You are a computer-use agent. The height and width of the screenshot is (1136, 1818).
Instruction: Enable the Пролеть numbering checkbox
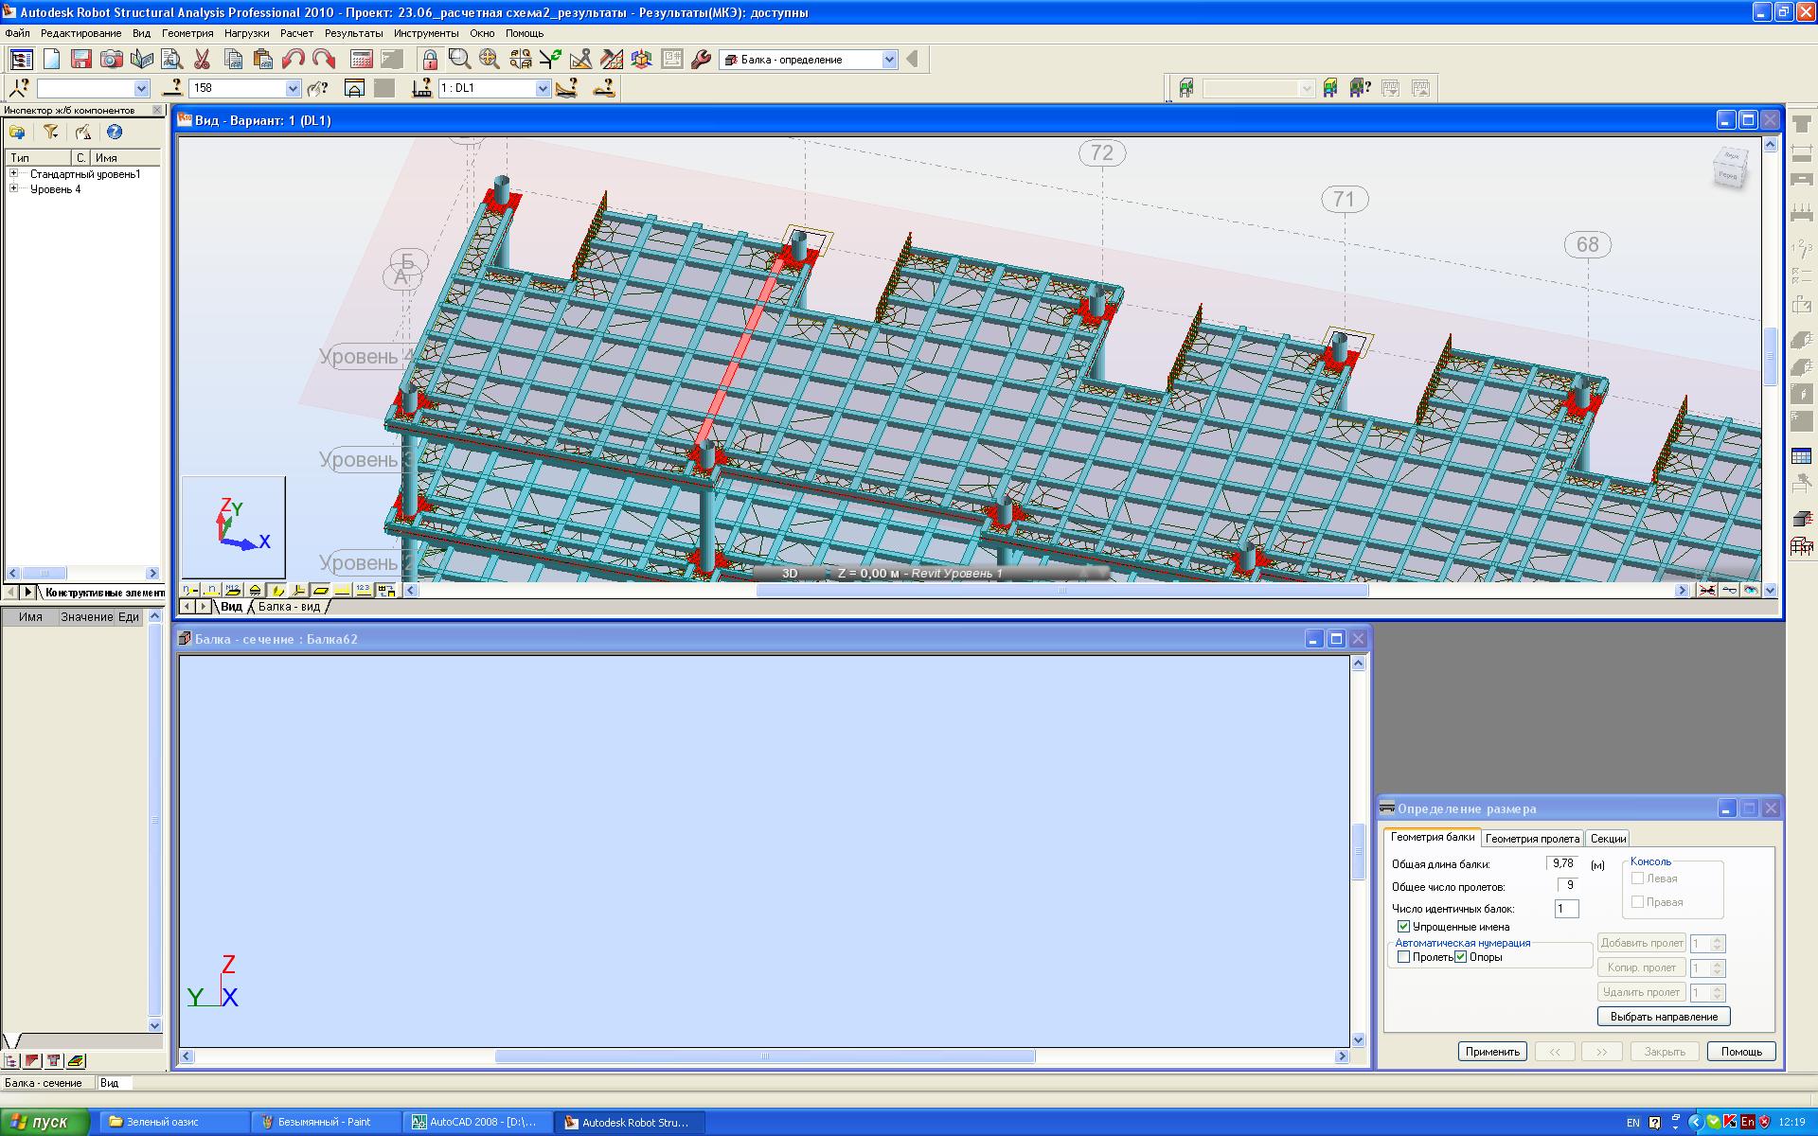[1403, 957]
